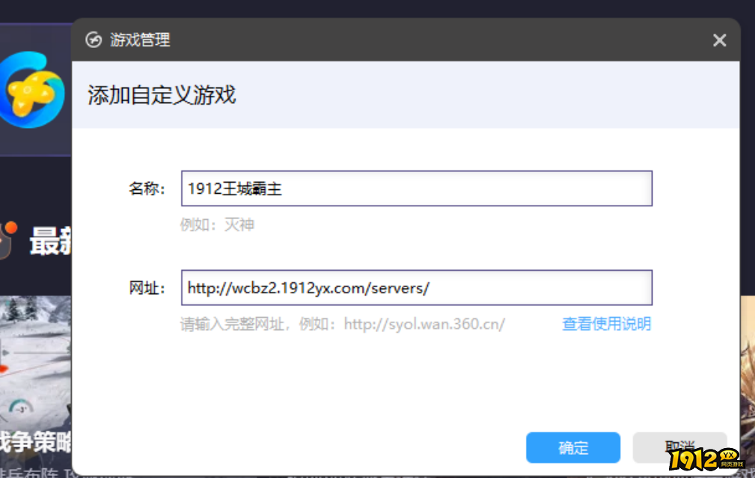This screenshot has width=755, height=478.
Task: Click the 战争策略 game title
Action: (36, 441)
